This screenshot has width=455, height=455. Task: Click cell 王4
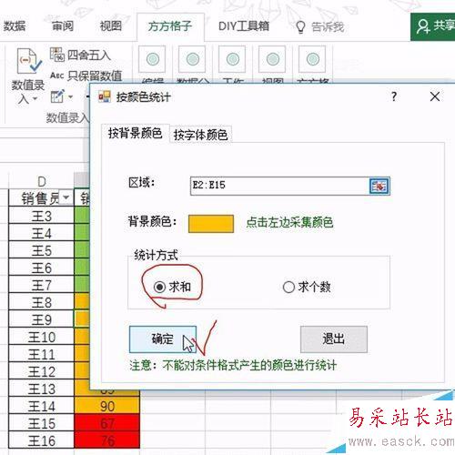pyautogui.click(x=41, y=233)
